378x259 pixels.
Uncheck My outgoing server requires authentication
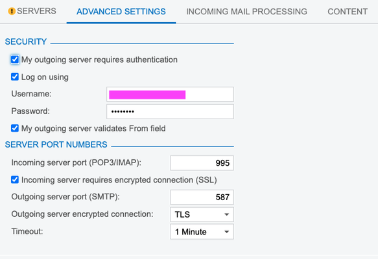[15, 60]
